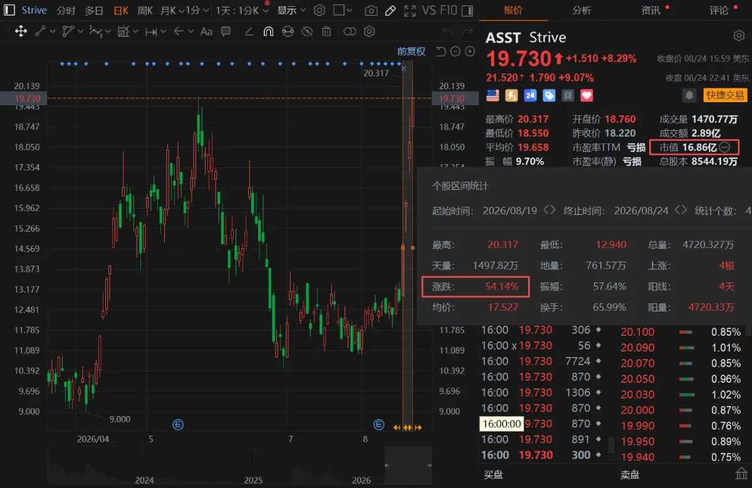This screenshot has width=752, height=488.
Task: Toggle 前复权 price adjustment
Action: point(411,51)
